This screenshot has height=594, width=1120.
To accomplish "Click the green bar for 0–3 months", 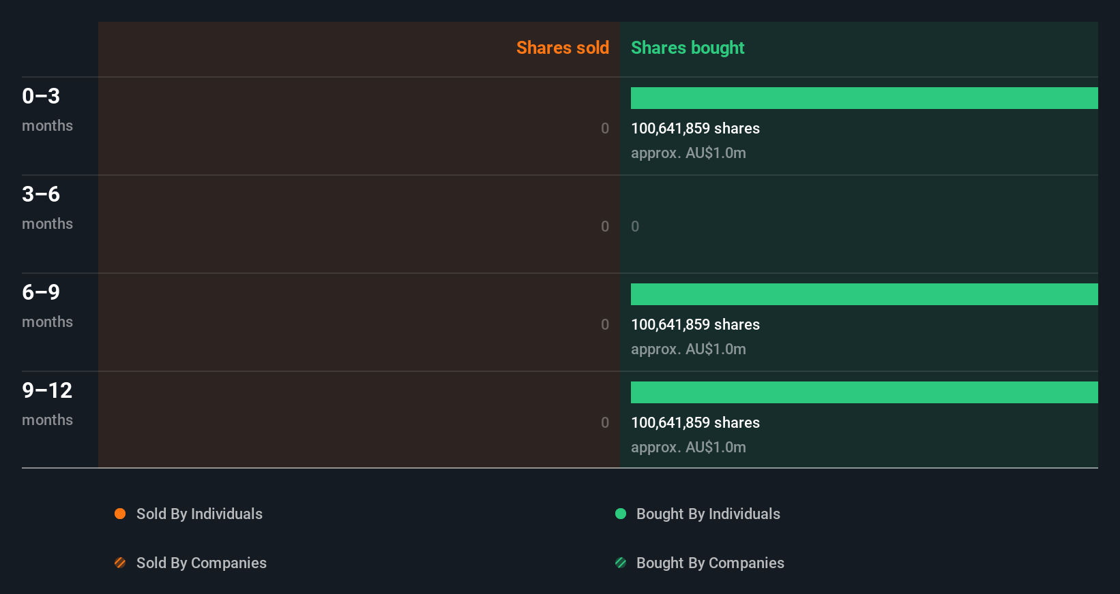I will point(864,98).
